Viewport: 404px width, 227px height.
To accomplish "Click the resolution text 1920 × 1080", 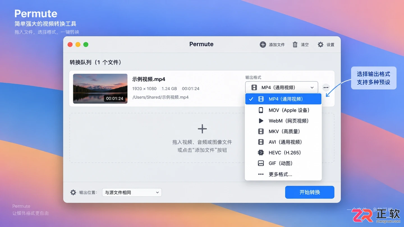I will (x=144, y=89).
